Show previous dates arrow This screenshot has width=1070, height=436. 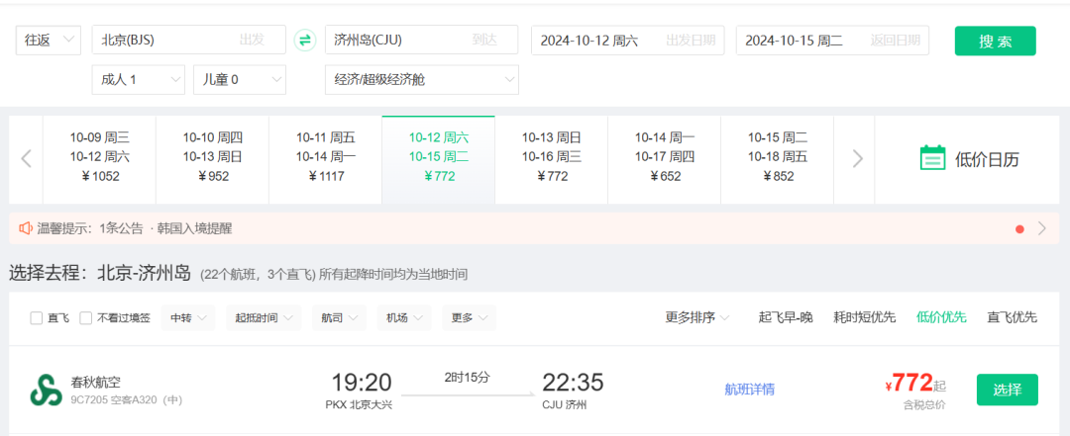click(x=26, y=159)
